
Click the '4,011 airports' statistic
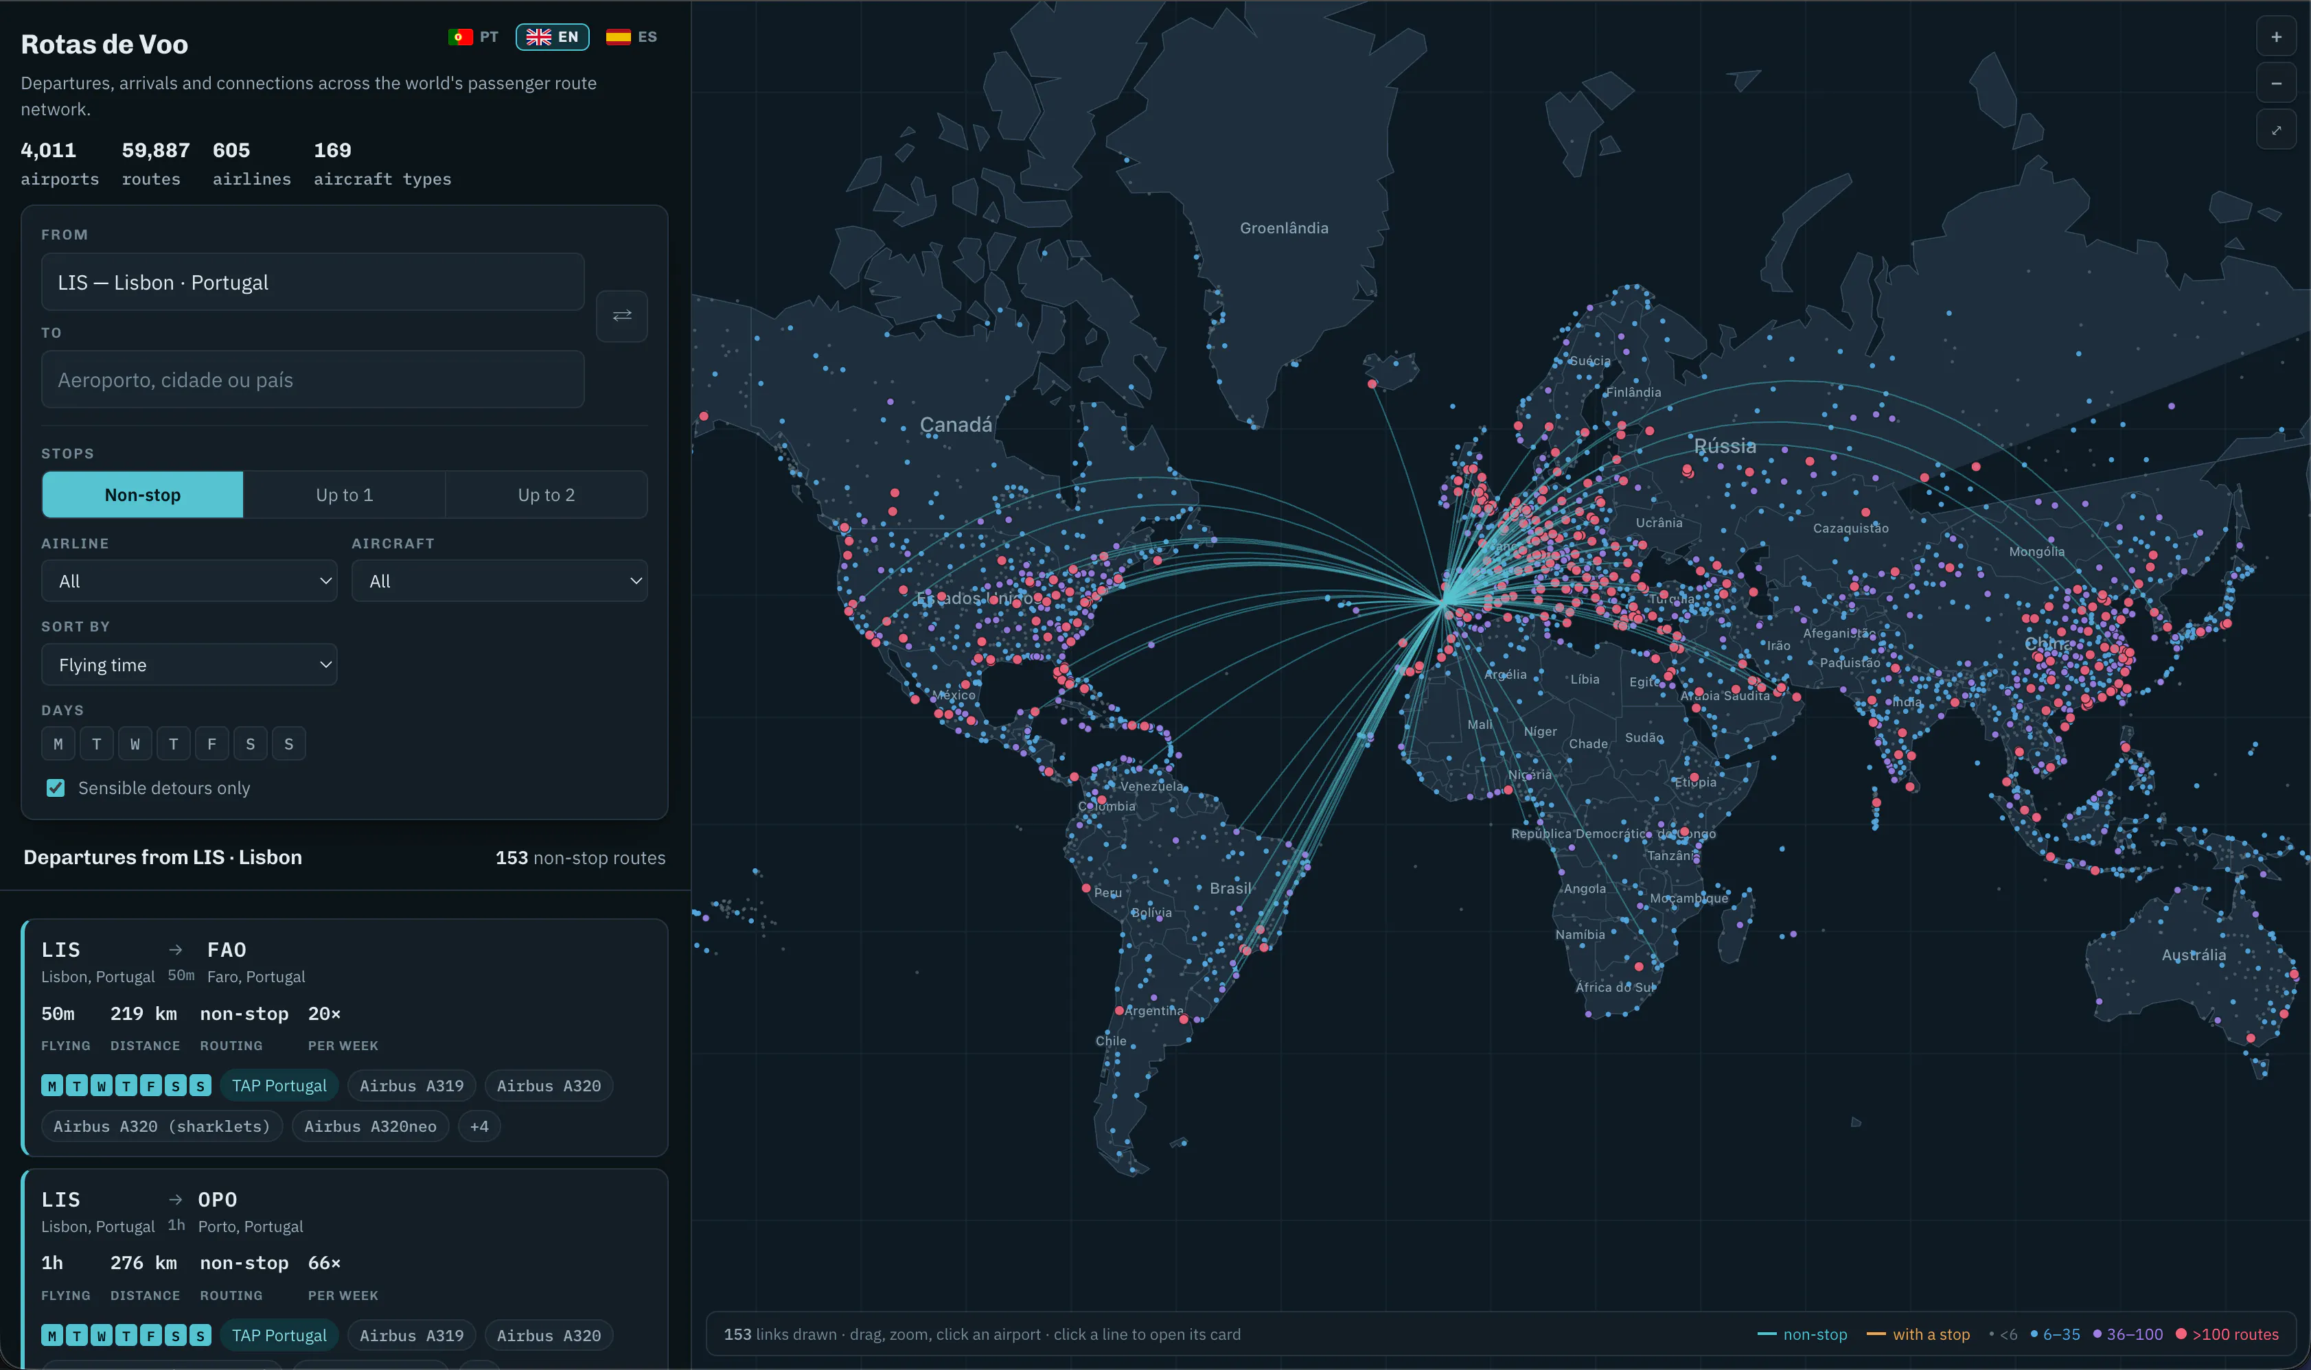pos(60,163)
